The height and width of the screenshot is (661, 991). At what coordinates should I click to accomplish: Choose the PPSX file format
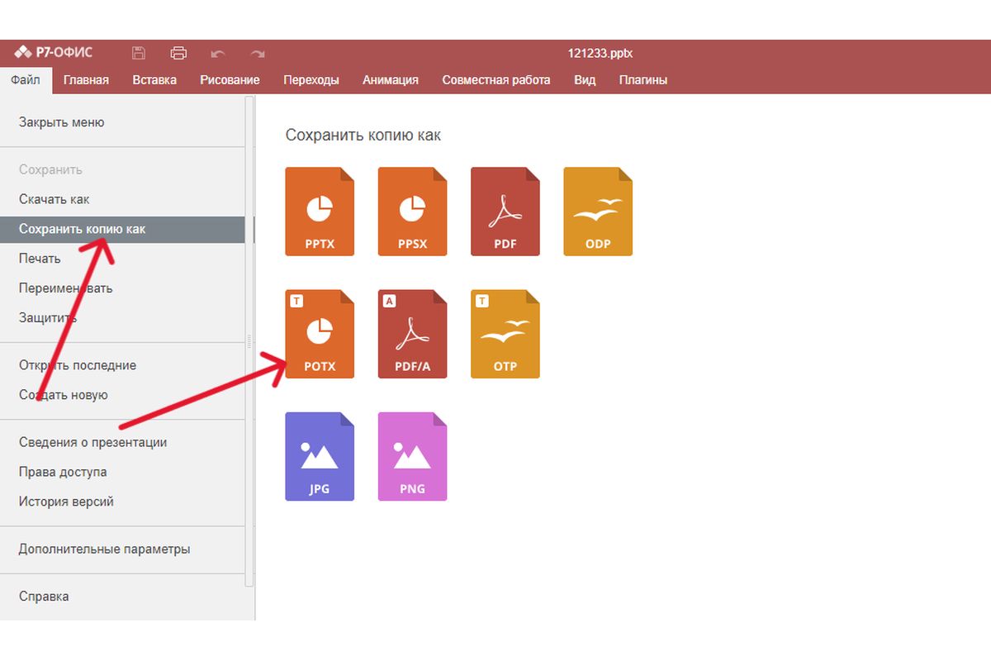pos(412,212)
